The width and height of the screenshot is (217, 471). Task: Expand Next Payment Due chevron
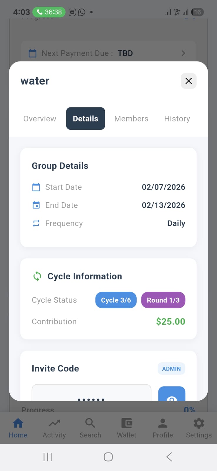pos(183,53)
